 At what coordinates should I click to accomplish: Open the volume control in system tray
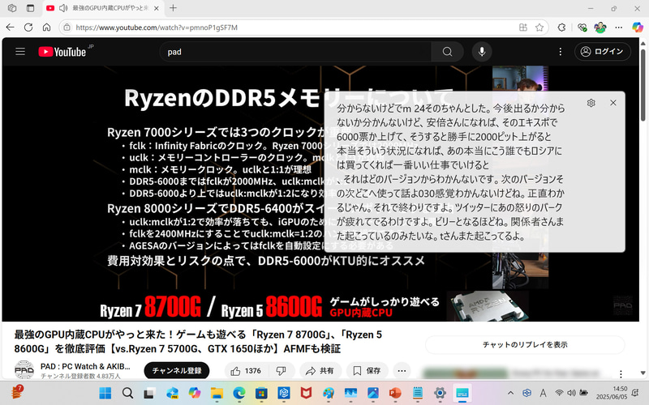572,393
